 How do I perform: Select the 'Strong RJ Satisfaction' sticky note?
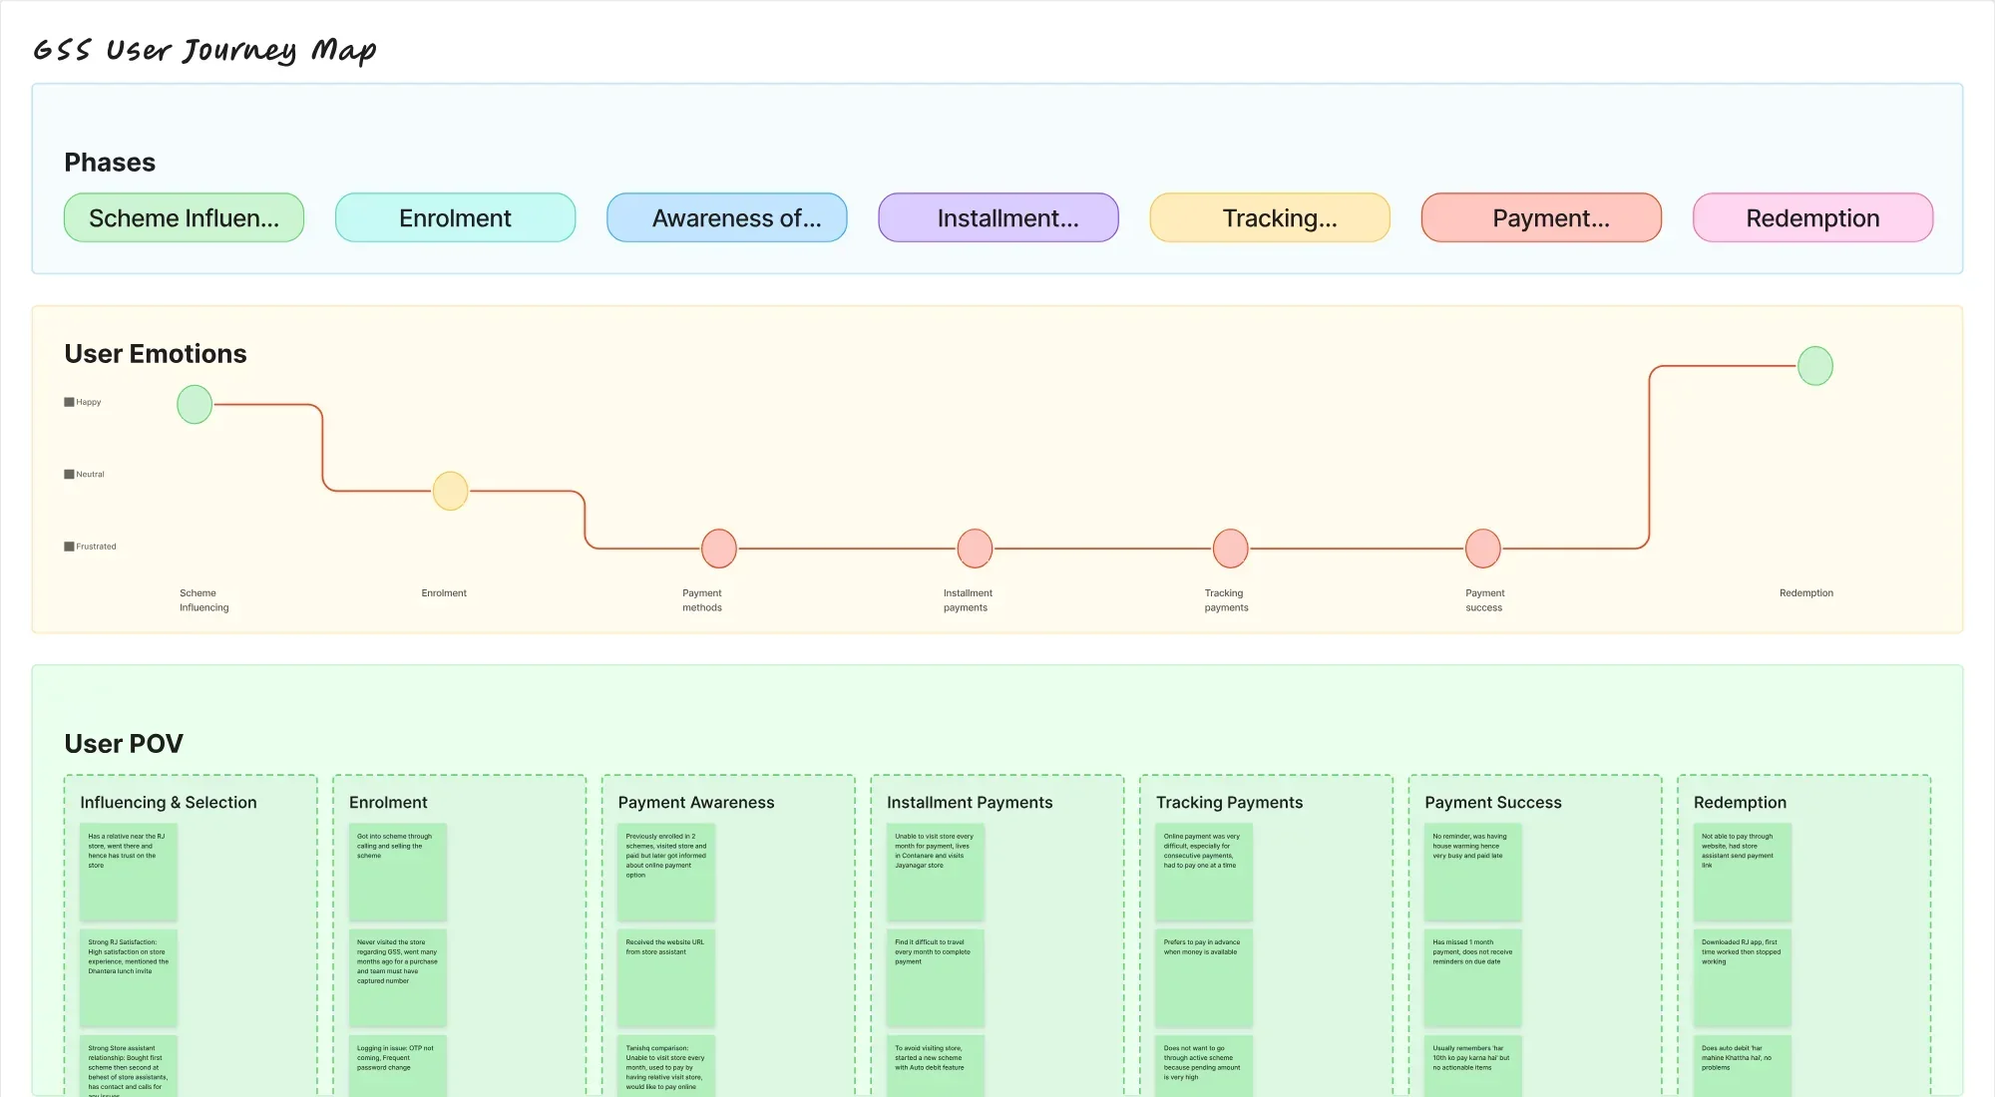129,978
